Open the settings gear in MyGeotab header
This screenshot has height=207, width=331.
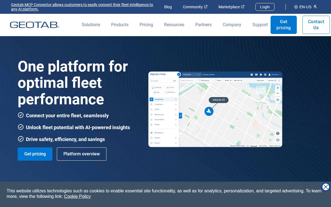click(265, 75)
